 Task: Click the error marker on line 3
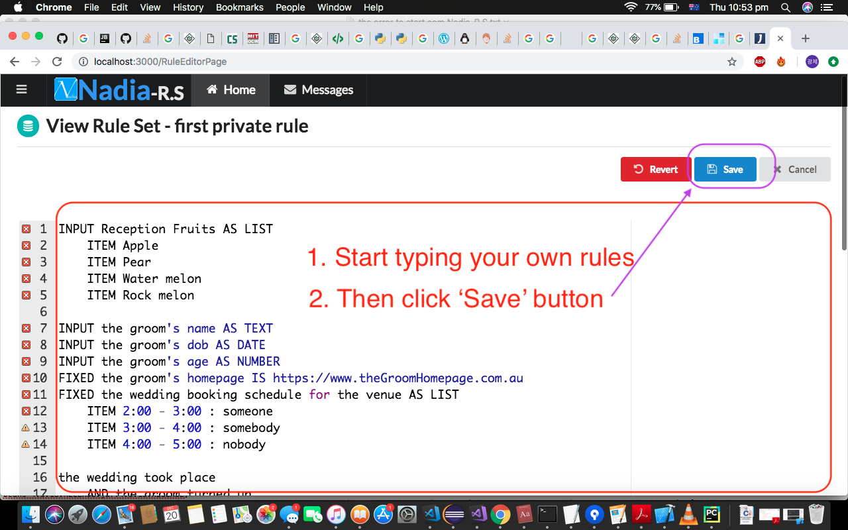point(26,262)
